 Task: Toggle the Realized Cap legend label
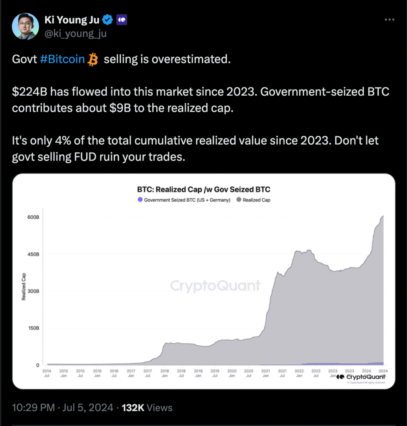[257, 200]
